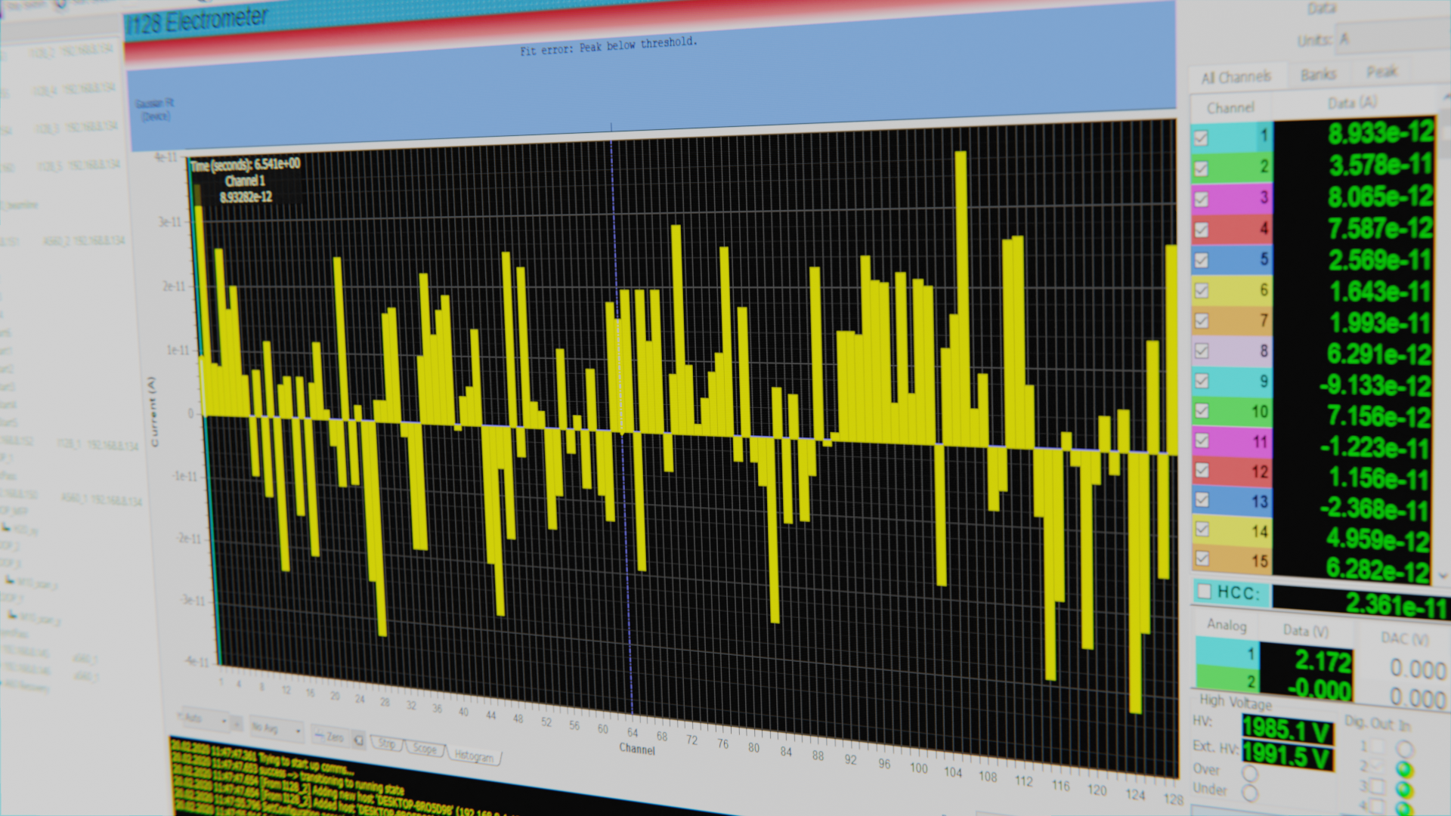Image resolution: width=1451 pixels, height=816 pixels.
Task: Toggle the channel 9 checkbox
Action: click(1202, 381)
